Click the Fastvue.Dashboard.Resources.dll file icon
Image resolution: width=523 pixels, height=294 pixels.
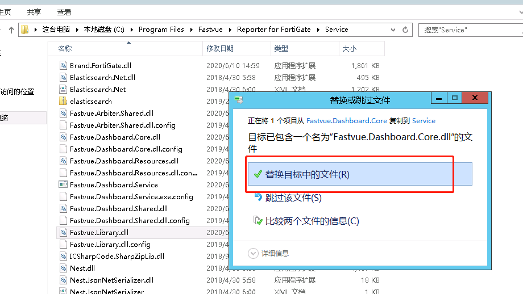tap(63, 161)
